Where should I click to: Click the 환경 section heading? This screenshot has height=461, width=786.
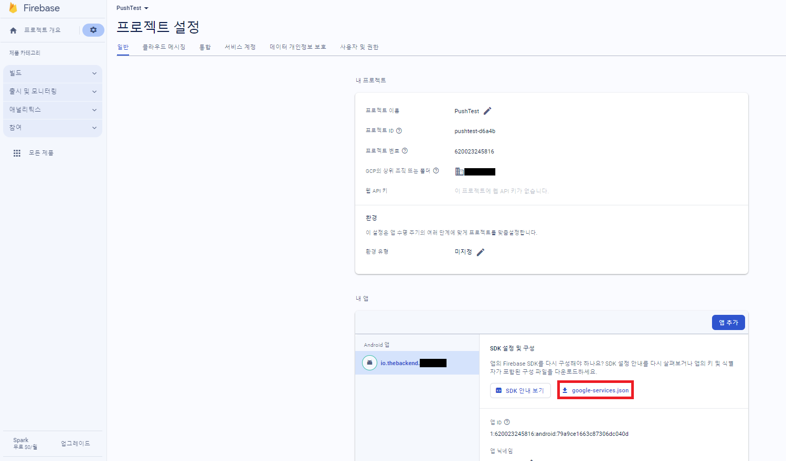(x=371, y=218)
